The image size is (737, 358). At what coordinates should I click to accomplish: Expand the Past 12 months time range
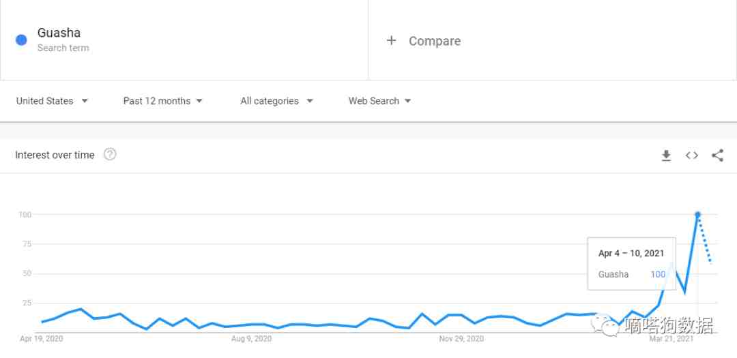tap(162, 101)
